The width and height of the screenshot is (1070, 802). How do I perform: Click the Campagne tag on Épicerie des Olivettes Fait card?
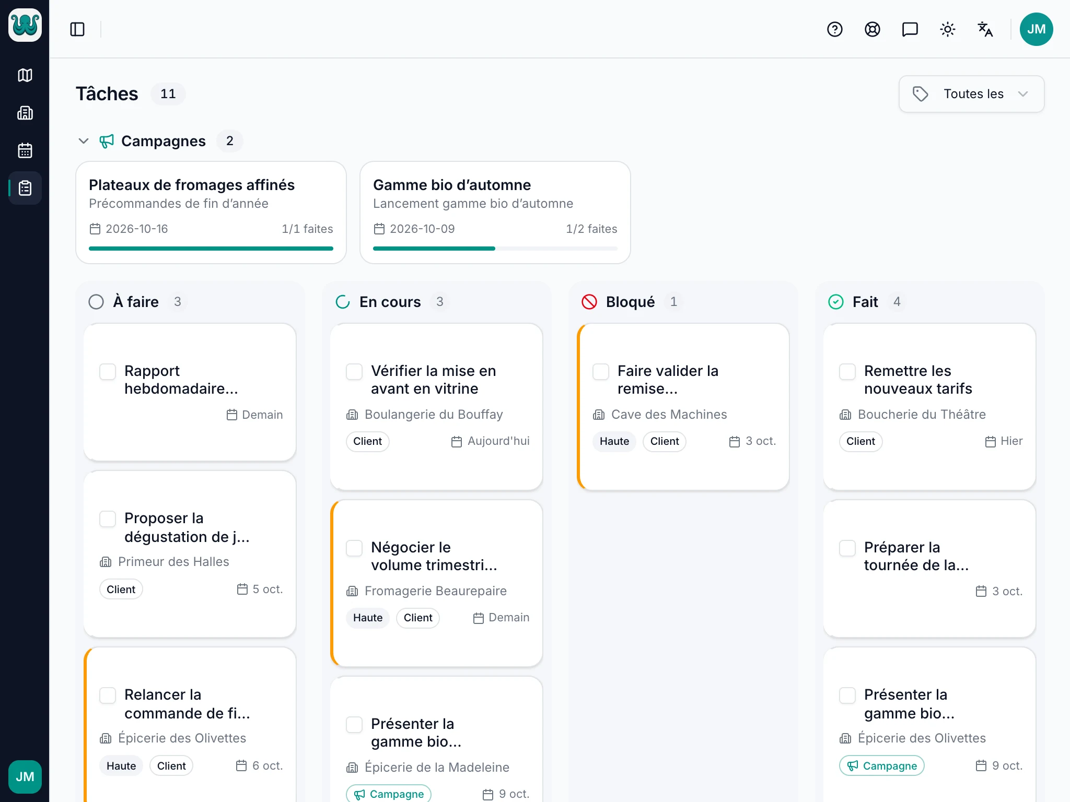tap(882, 765)
